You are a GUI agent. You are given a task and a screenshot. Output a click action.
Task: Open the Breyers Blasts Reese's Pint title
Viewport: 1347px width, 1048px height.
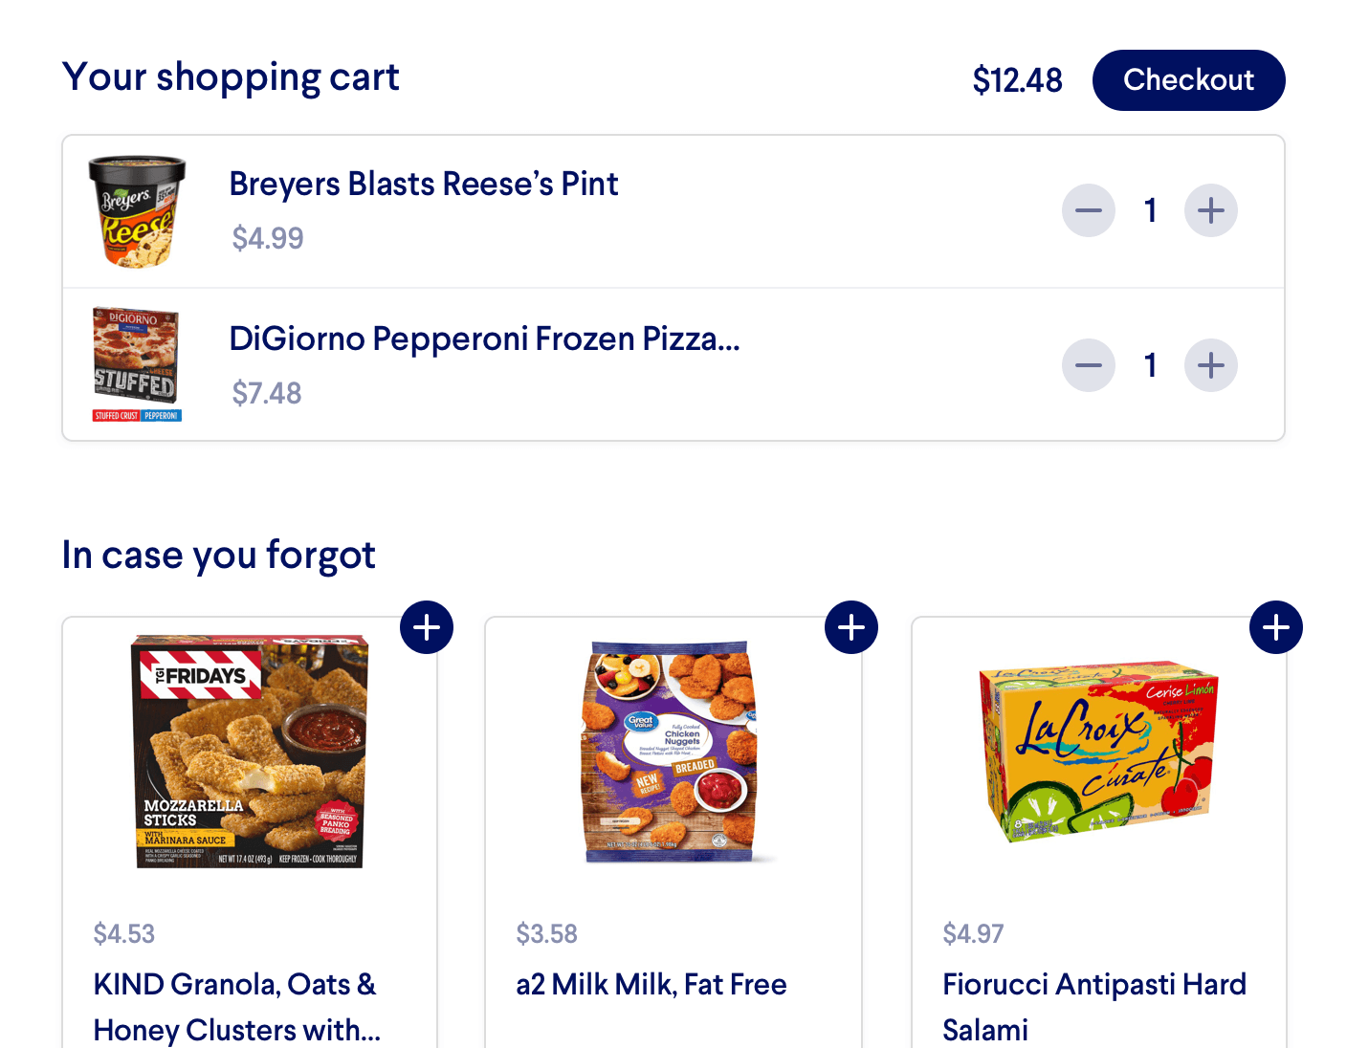[424, 184]
